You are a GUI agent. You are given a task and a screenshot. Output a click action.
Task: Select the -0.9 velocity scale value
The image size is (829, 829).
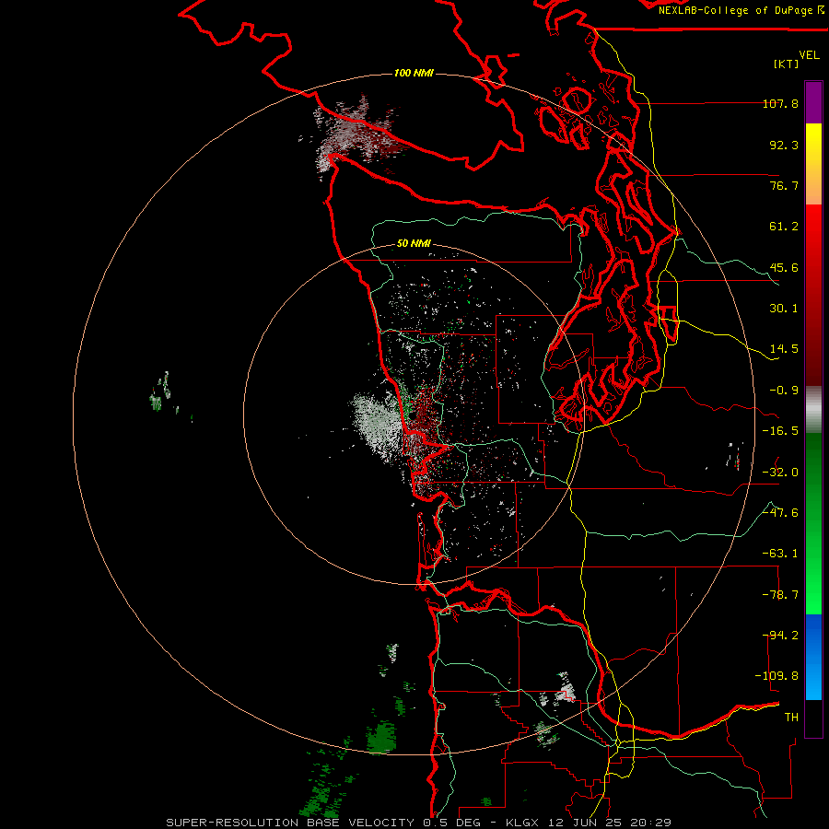[x=784, y=391]
